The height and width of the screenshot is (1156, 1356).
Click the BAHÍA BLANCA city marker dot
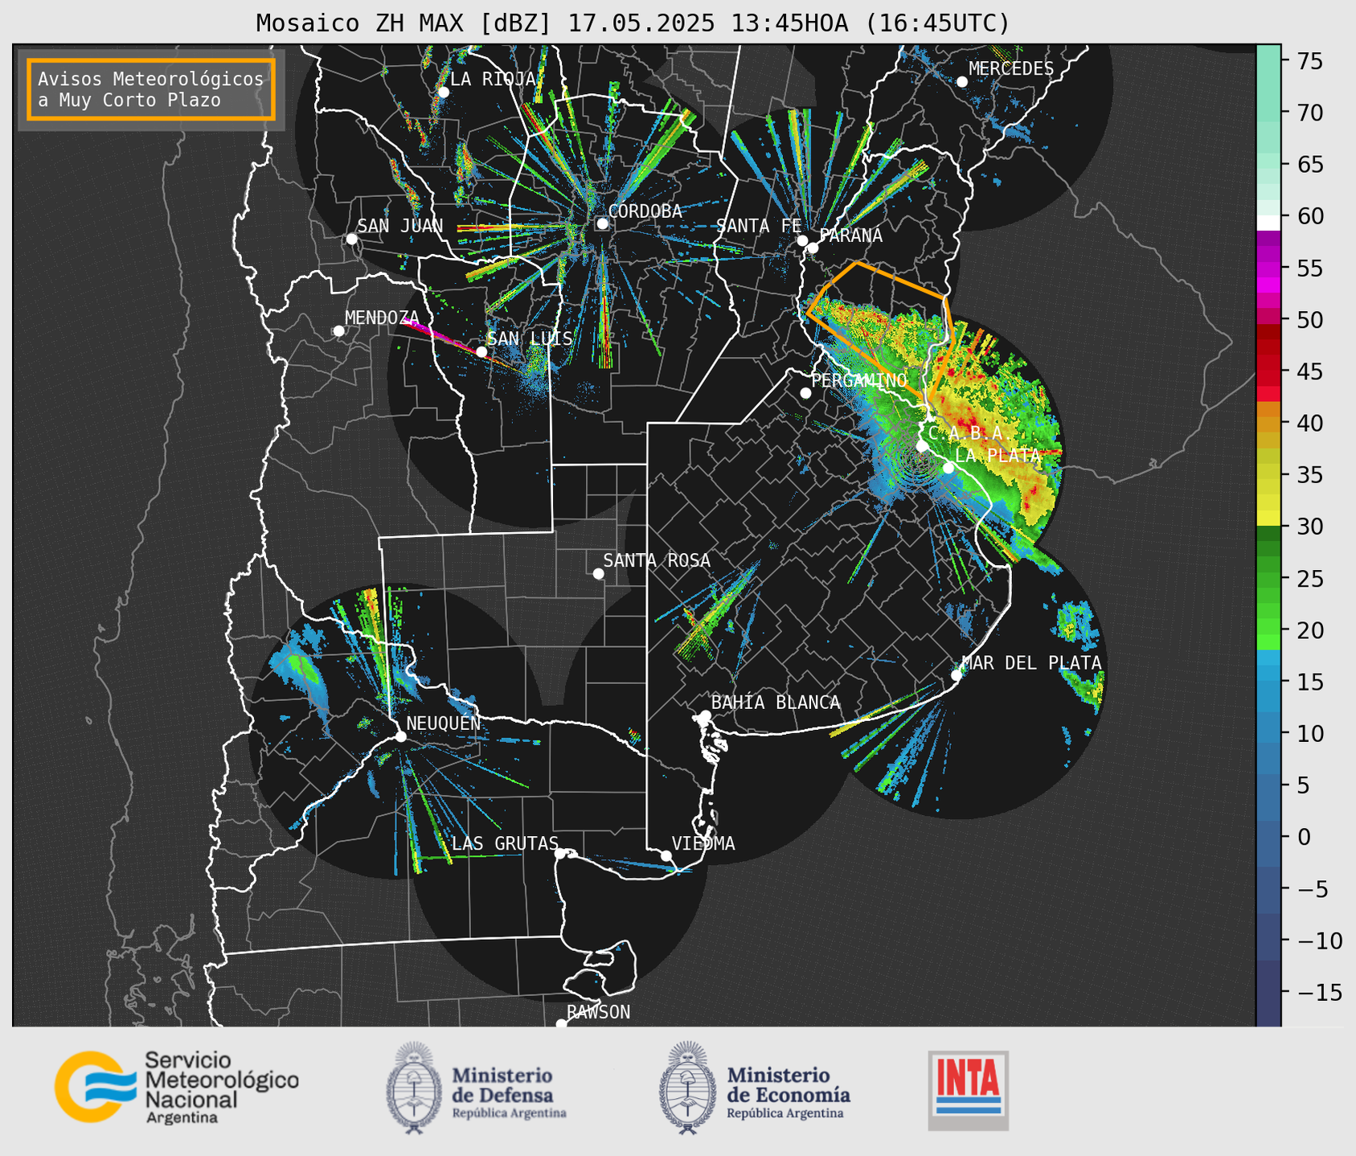(705, 715)
